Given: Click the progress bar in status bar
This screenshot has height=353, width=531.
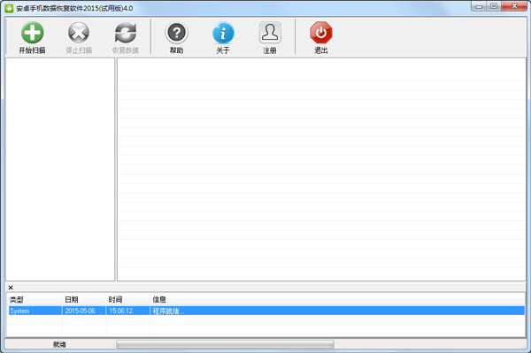Looking at the screenshot, I should pyautogui.click(x=225, y=344).
